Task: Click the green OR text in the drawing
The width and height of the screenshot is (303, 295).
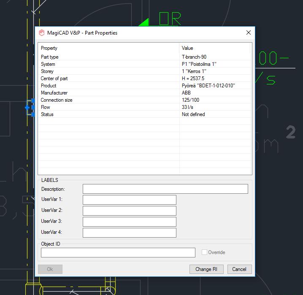Action: (170, 19)
